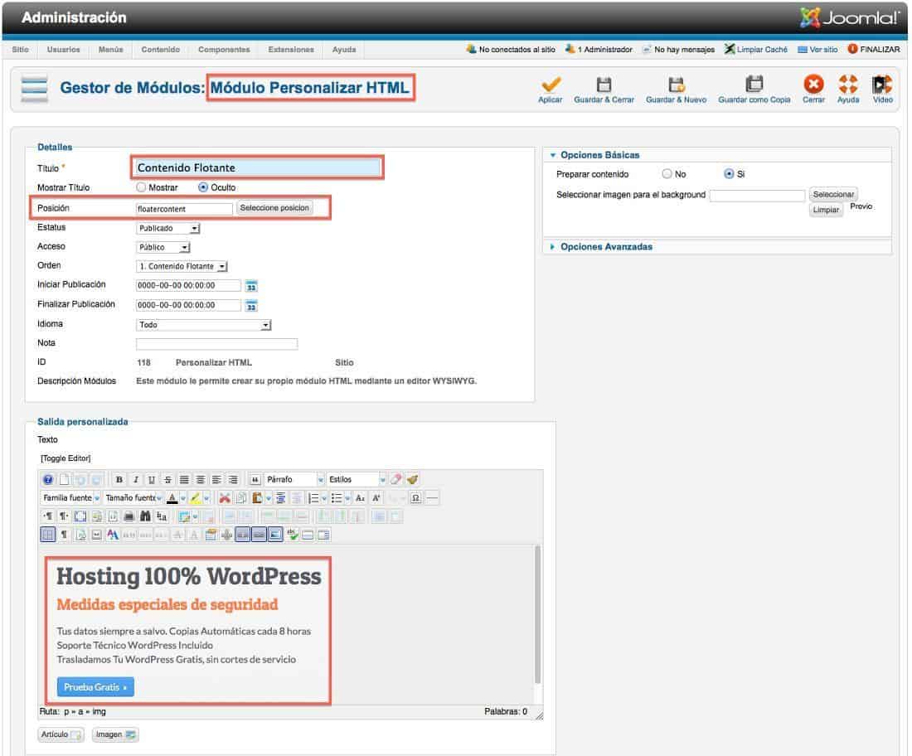This screenshot has width=912, height=756.
Task: Click the Limpiar Caché link
Action: point(762,50)
